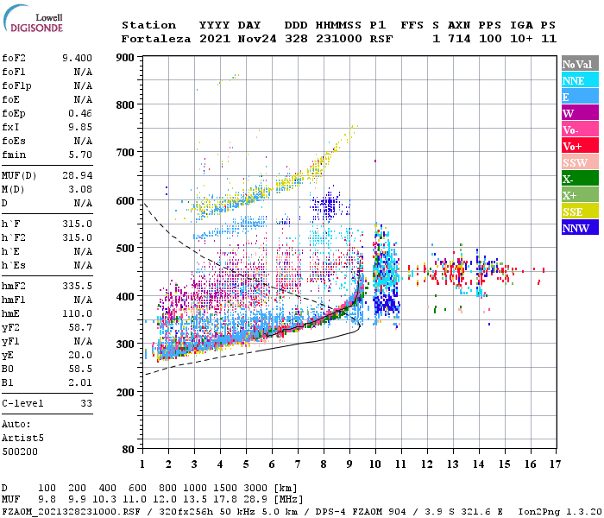
Task: Select the Vo+ red legend swatch
Action: (x=580, y=146)
